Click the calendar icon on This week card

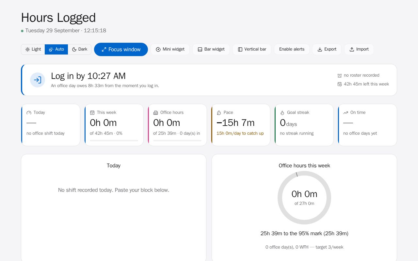(x=92, y=113)
